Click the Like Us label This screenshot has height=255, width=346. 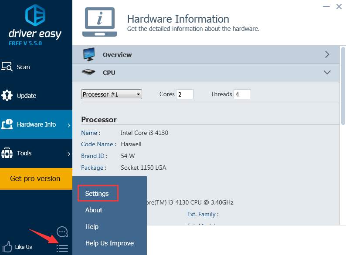click(24, 247)
